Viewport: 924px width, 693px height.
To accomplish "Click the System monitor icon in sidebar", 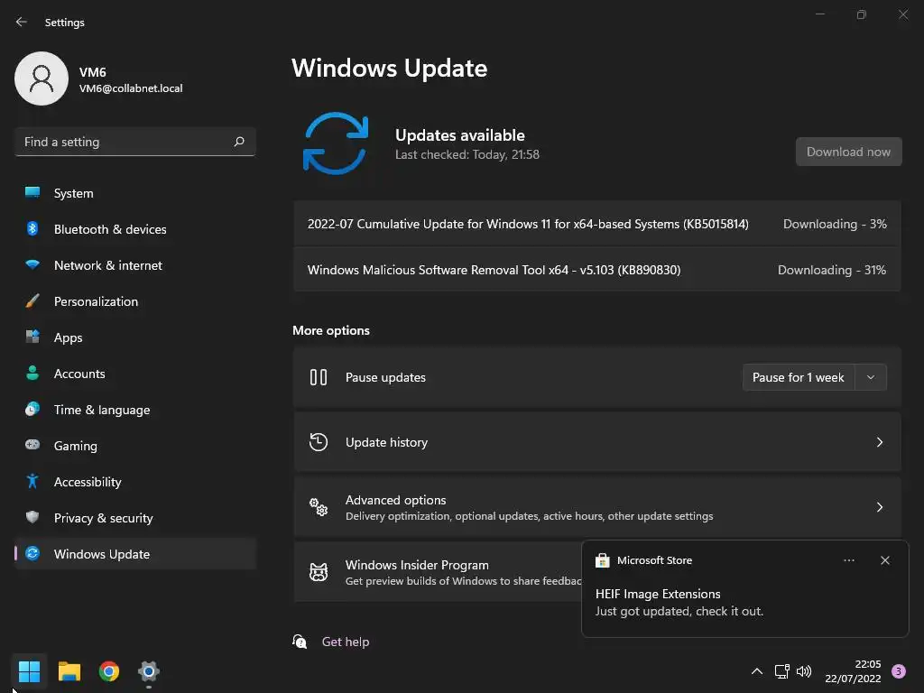I will [x=32, y=193].
